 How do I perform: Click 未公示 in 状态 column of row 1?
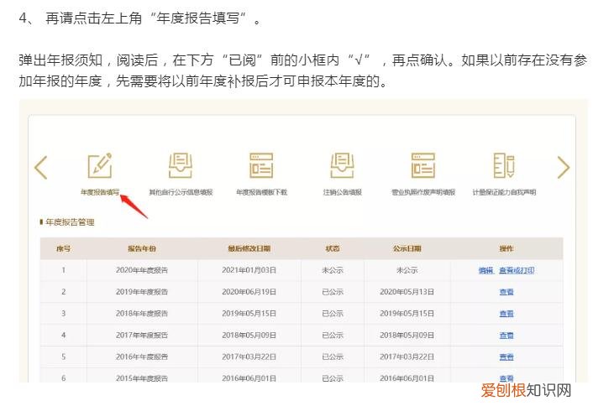[333, 270]
